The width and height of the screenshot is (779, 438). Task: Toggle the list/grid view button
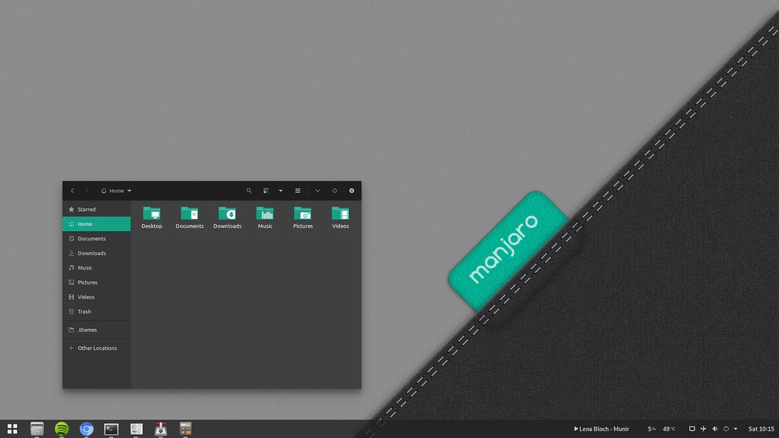tap(266, 191)
